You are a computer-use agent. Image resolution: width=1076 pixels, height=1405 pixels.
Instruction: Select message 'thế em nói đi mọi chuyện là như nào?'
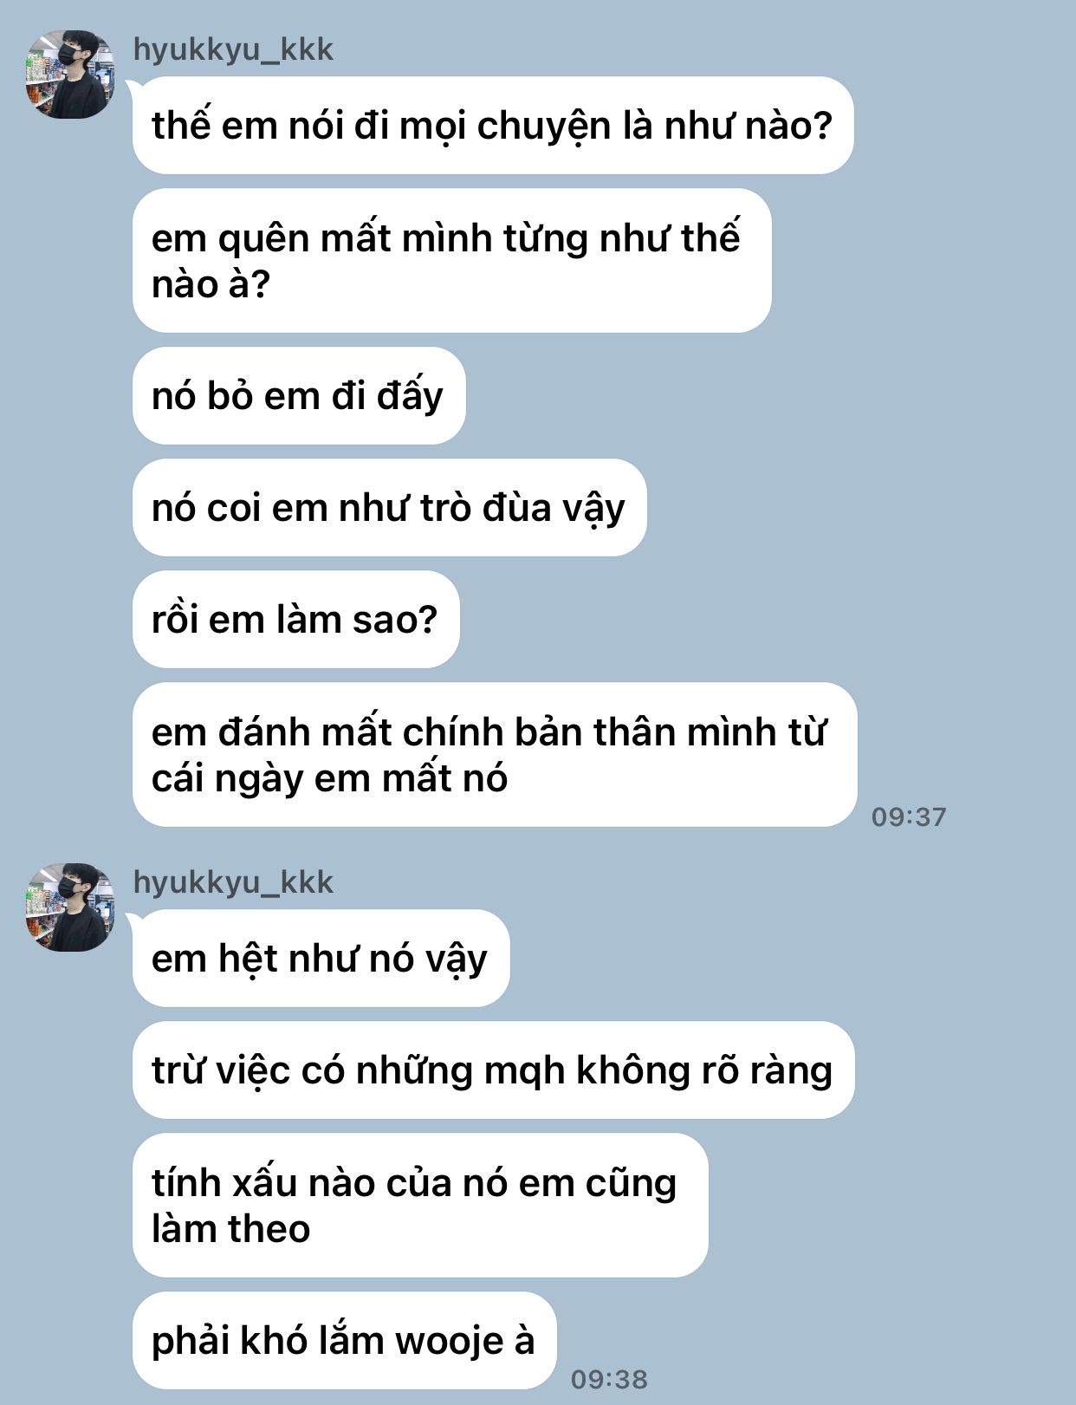click(x=493, y=126)
